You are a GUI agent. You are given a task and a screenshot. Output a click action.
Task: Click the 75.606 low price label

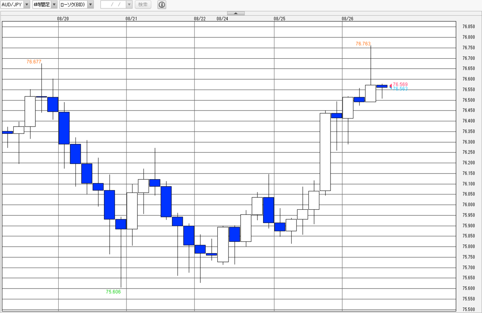(113, 292)
